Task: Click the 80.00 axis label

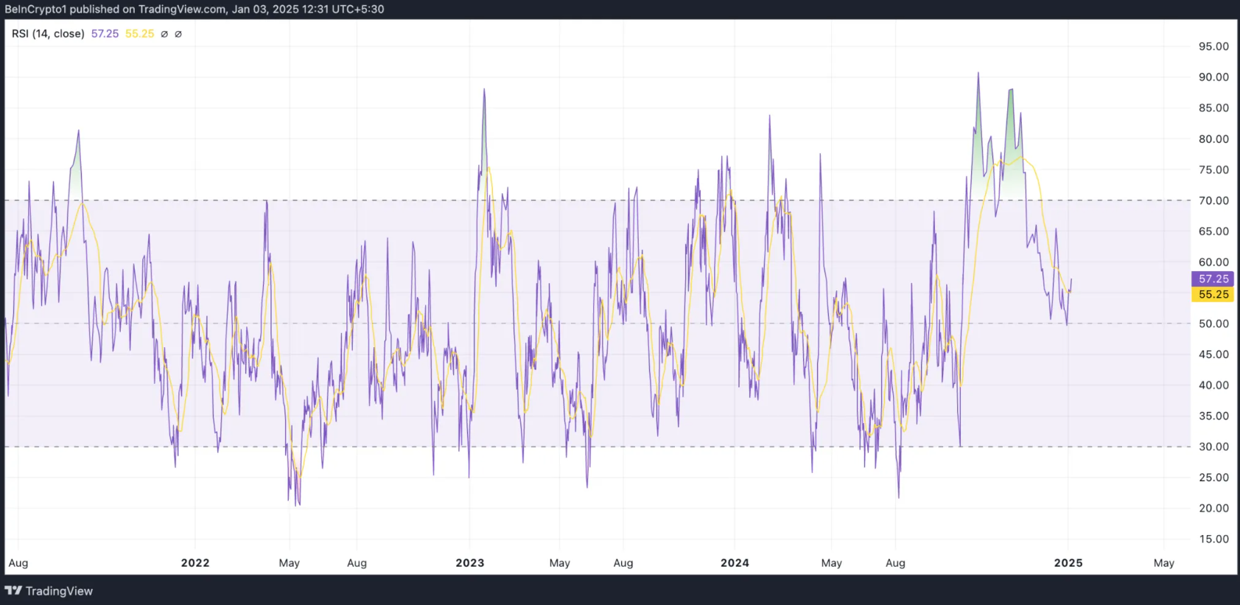Action: pyautogui.click(x=1213, y=139)
